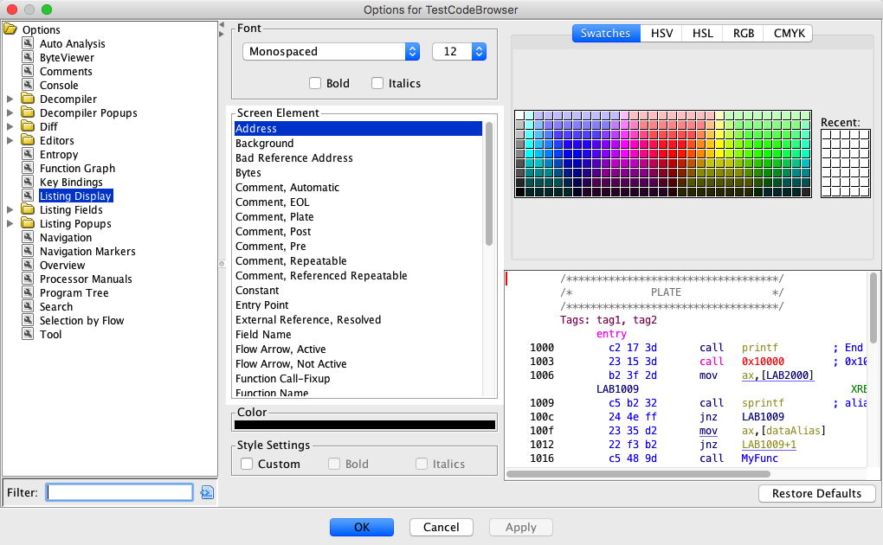Enable the Bold font checkbox

pos(316,84)
